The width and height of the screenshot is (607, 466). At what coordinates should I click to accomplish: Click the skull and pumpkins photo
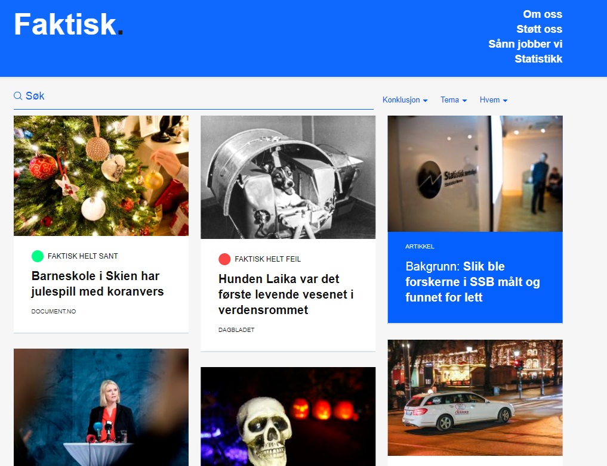288,417
